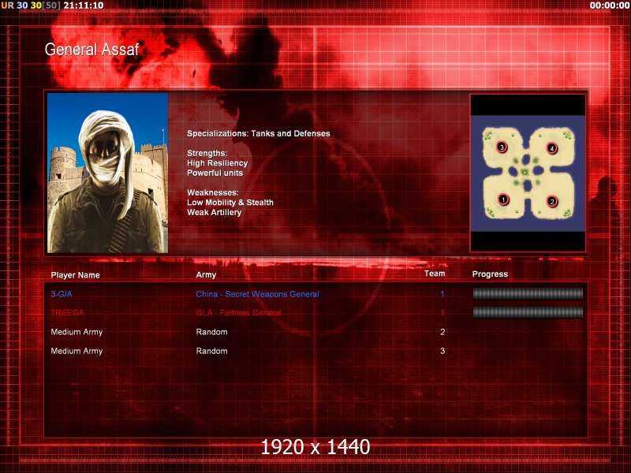Click start position 2 marker on minimap
Screen dimensions: 631x473
coord(552,202)
